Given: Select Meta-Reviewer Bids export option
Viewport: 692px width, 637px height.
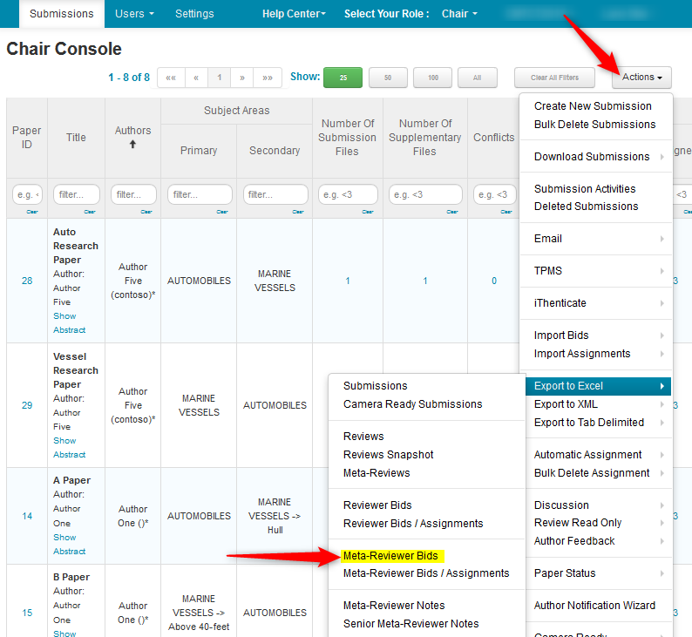Looking at the screenshot, I should (x=390, y=555).
